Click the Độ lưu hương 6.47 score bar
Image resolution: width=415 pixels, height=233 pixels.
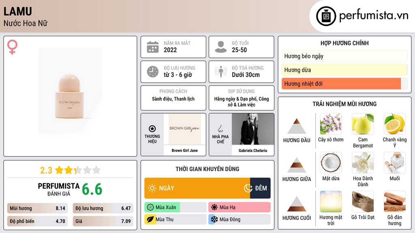103,208
